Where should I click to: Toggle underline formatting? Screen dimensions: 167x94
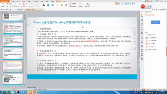pyautogui.click(x=11, y=6)
